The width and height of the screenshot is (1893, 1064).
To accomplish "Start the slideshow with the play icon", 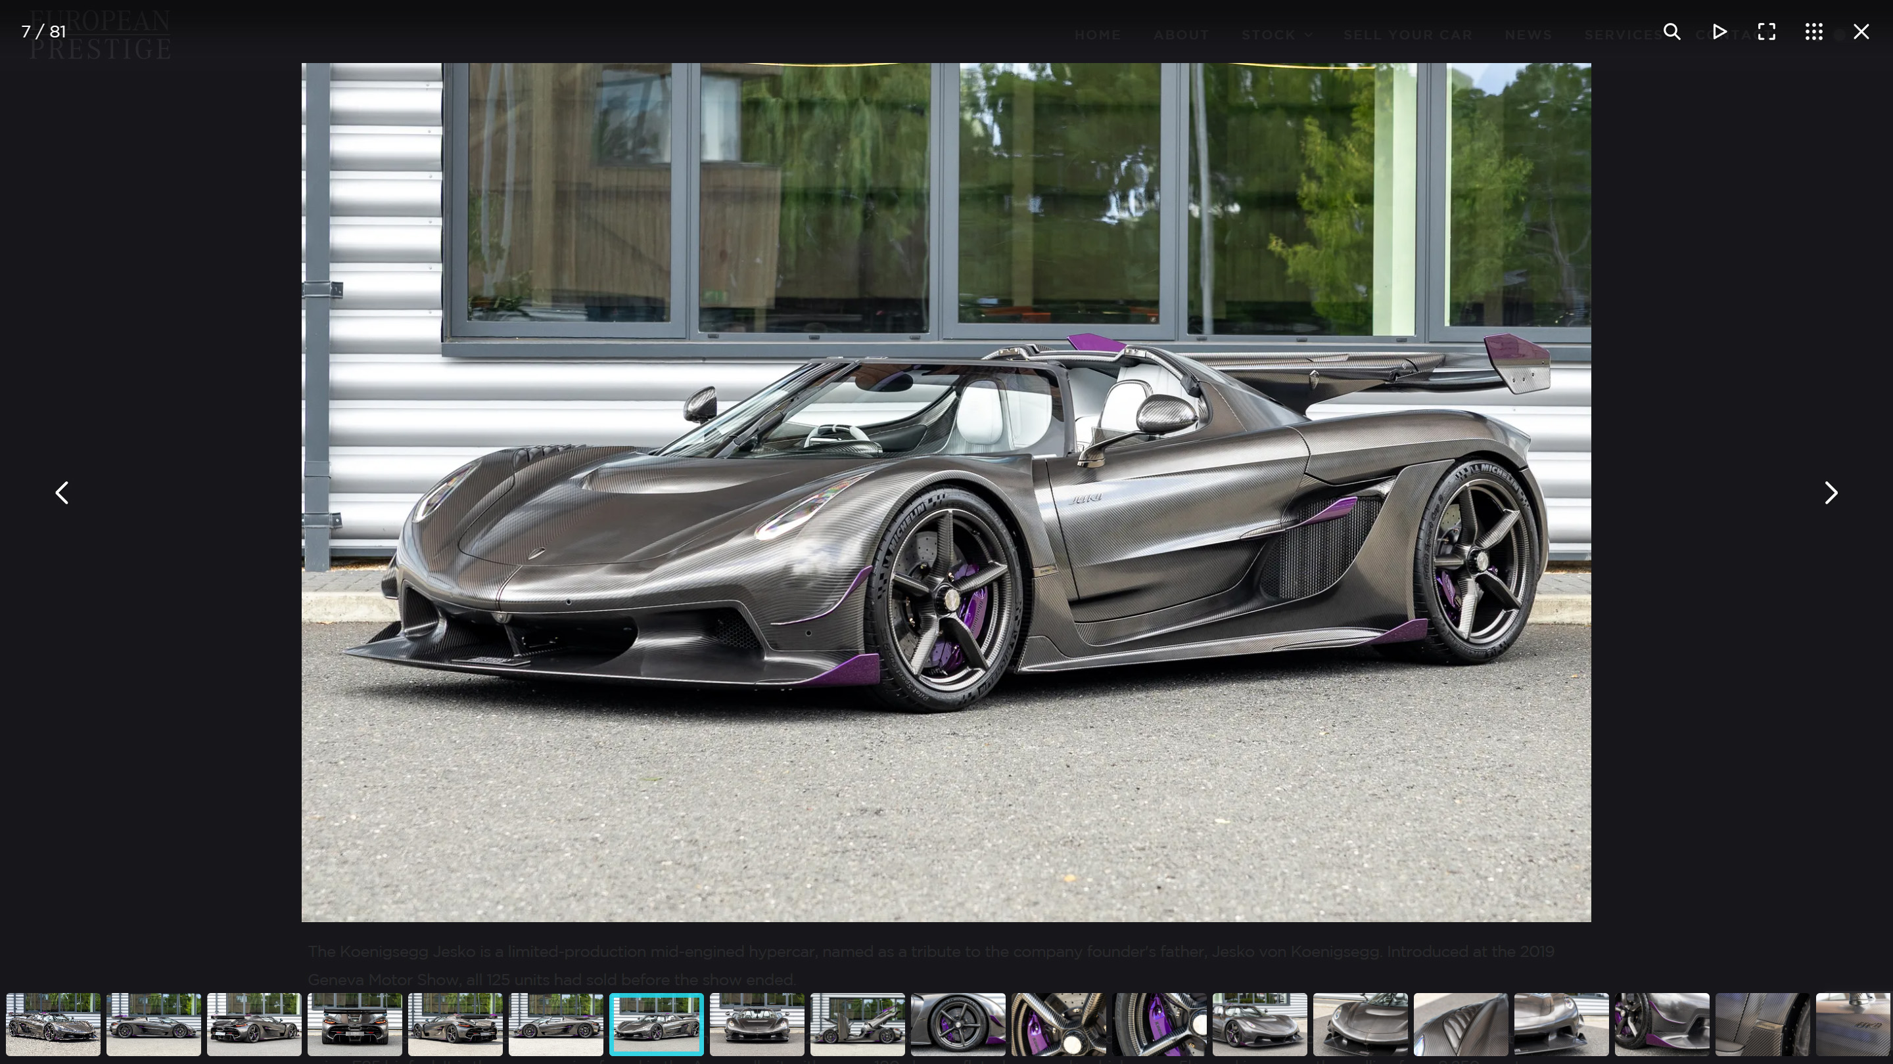I will pyautogui.click(x=1719, y=32).
